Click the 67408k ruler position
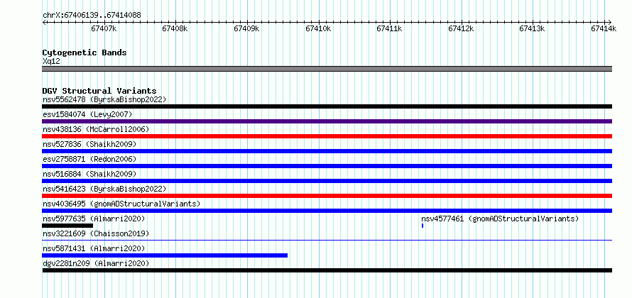The image size is (632, 298). click(x=175, y=28)
